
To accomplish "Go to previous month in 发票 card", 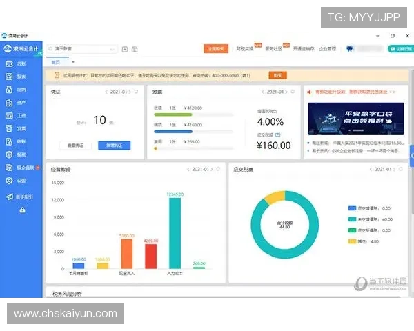I will pos(263,92).
